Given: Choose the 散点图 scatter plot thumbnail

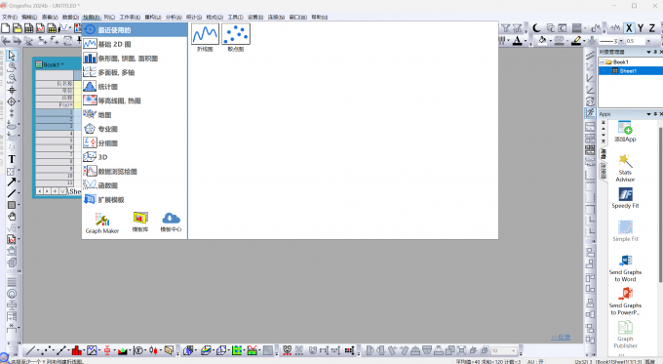Looking at the screenshot, I should (236, 34).
